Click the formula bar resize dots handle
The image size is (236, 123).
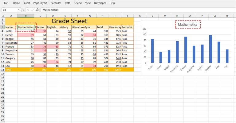point(23,10)
